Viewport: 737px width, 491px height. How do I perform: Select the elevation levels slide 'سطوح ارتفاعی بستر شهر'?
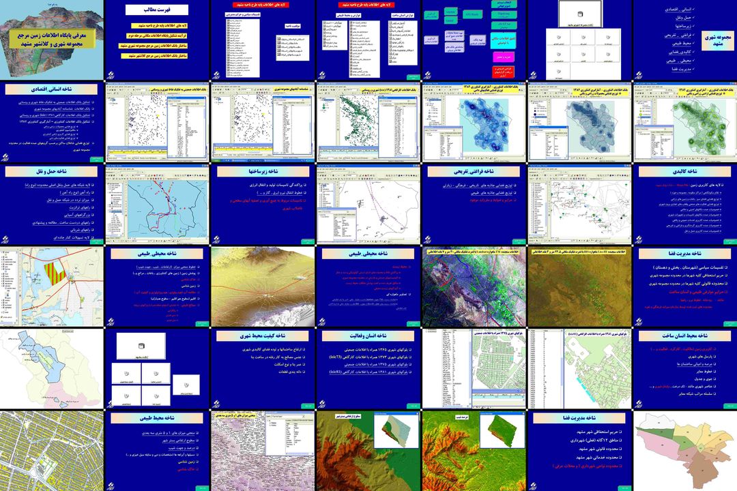[x=368, y=451]
